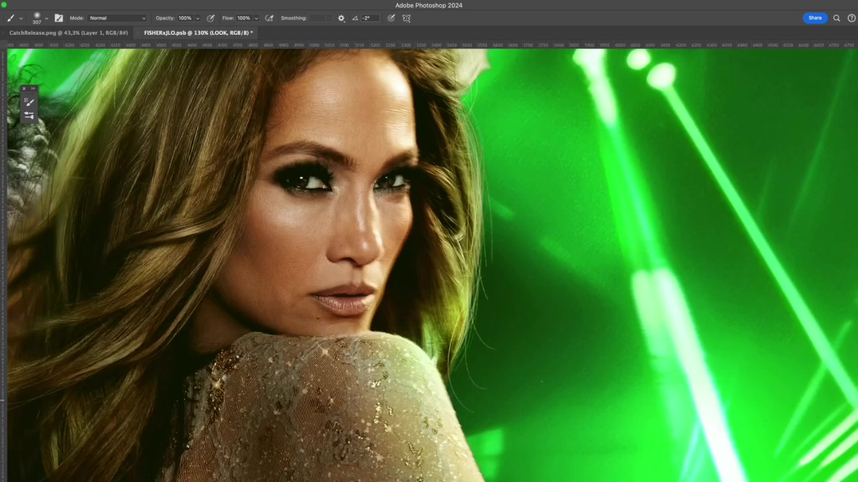The image size is (858, 482).
Task: Expand the floating panel dock with double arrows
Action: pyautogui.click(x=34, y=88)
